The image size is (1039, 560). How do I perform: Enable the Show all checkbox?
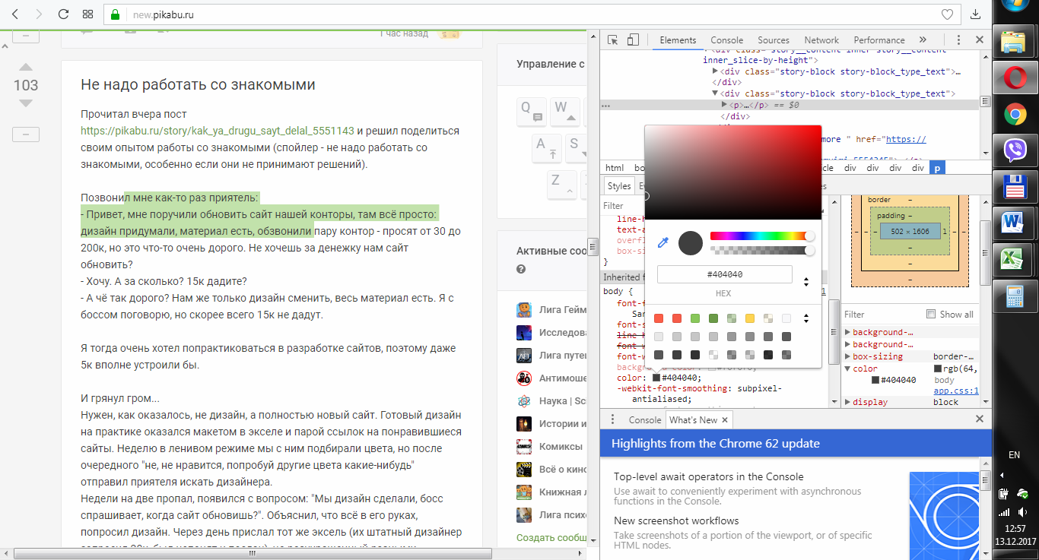point(931,314)
